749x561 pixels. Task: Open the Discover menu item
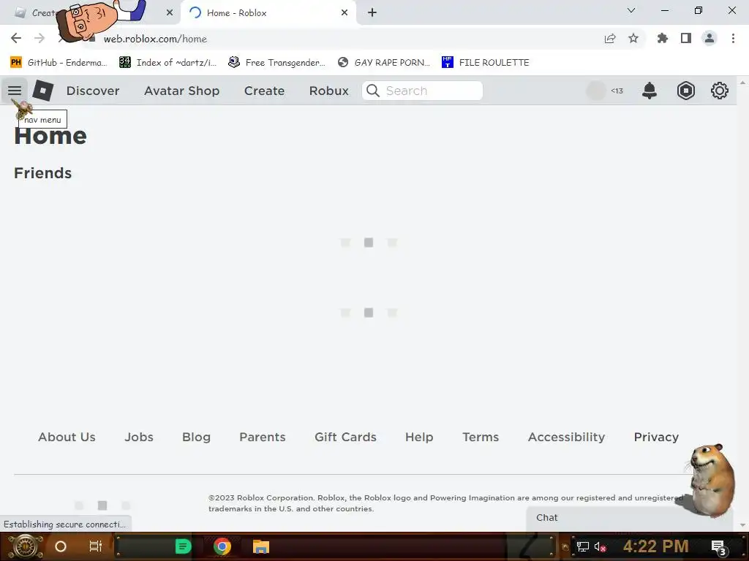click(93, 91)
